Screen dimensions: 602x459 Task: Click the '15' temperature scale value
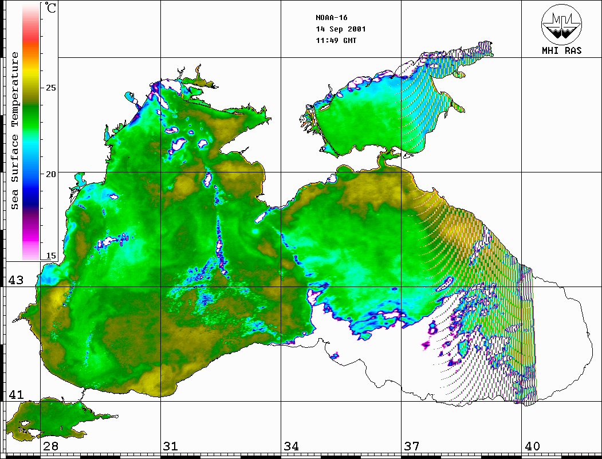[50, 256]
